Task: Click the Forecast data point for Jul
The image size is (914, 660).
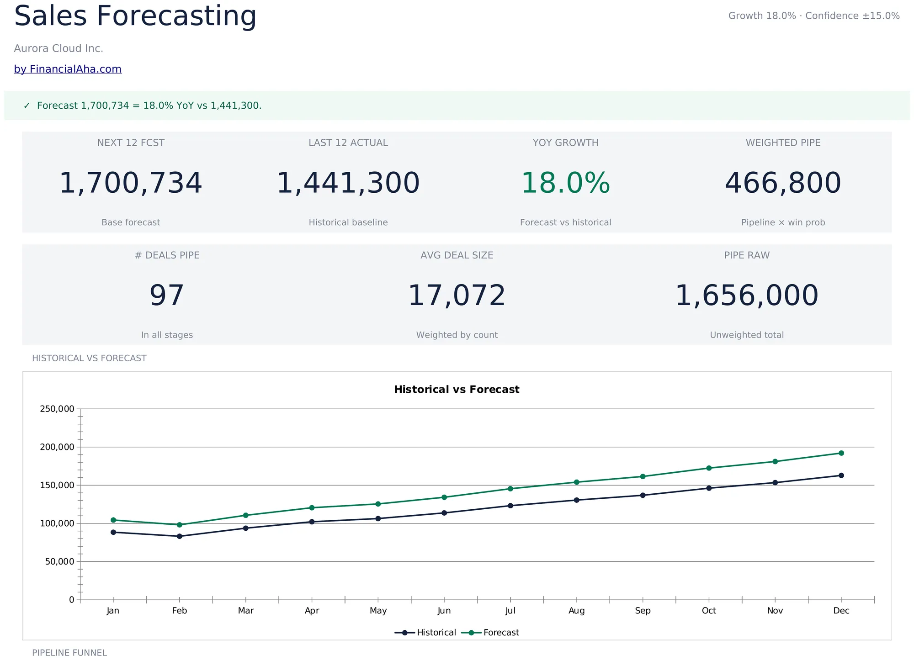Action: pos(510,489)
